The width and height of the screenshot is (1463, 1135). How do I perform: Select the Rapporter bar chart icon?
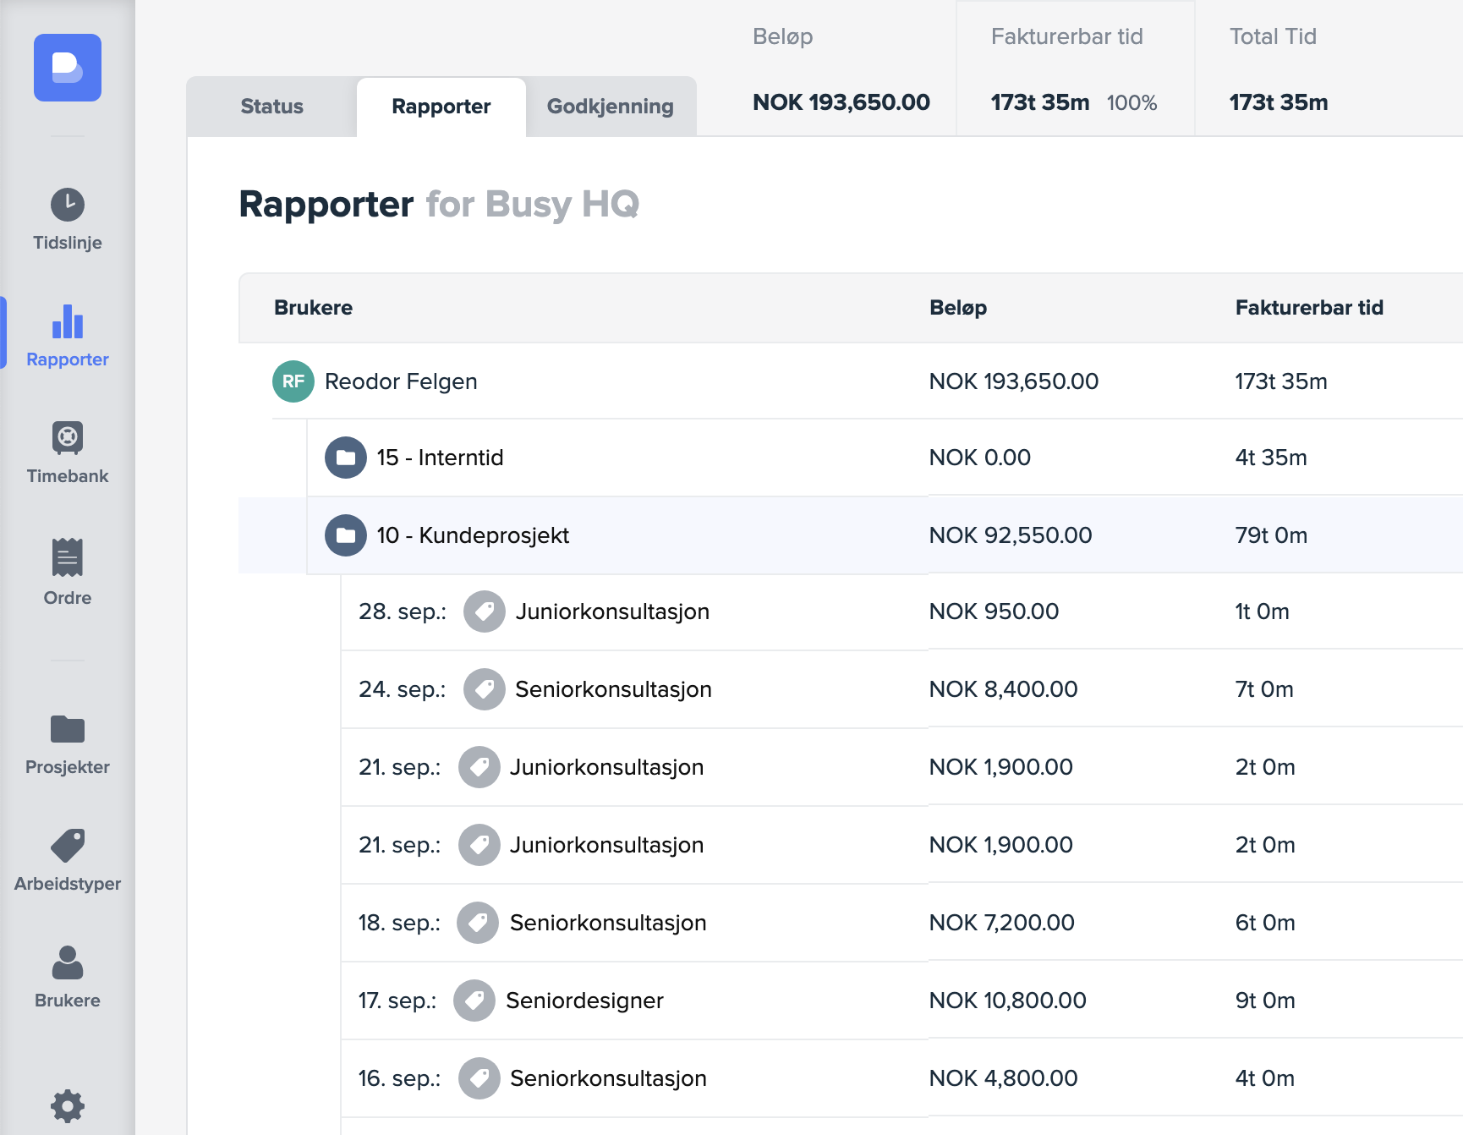pyautogui.click(x=68, y=321)
